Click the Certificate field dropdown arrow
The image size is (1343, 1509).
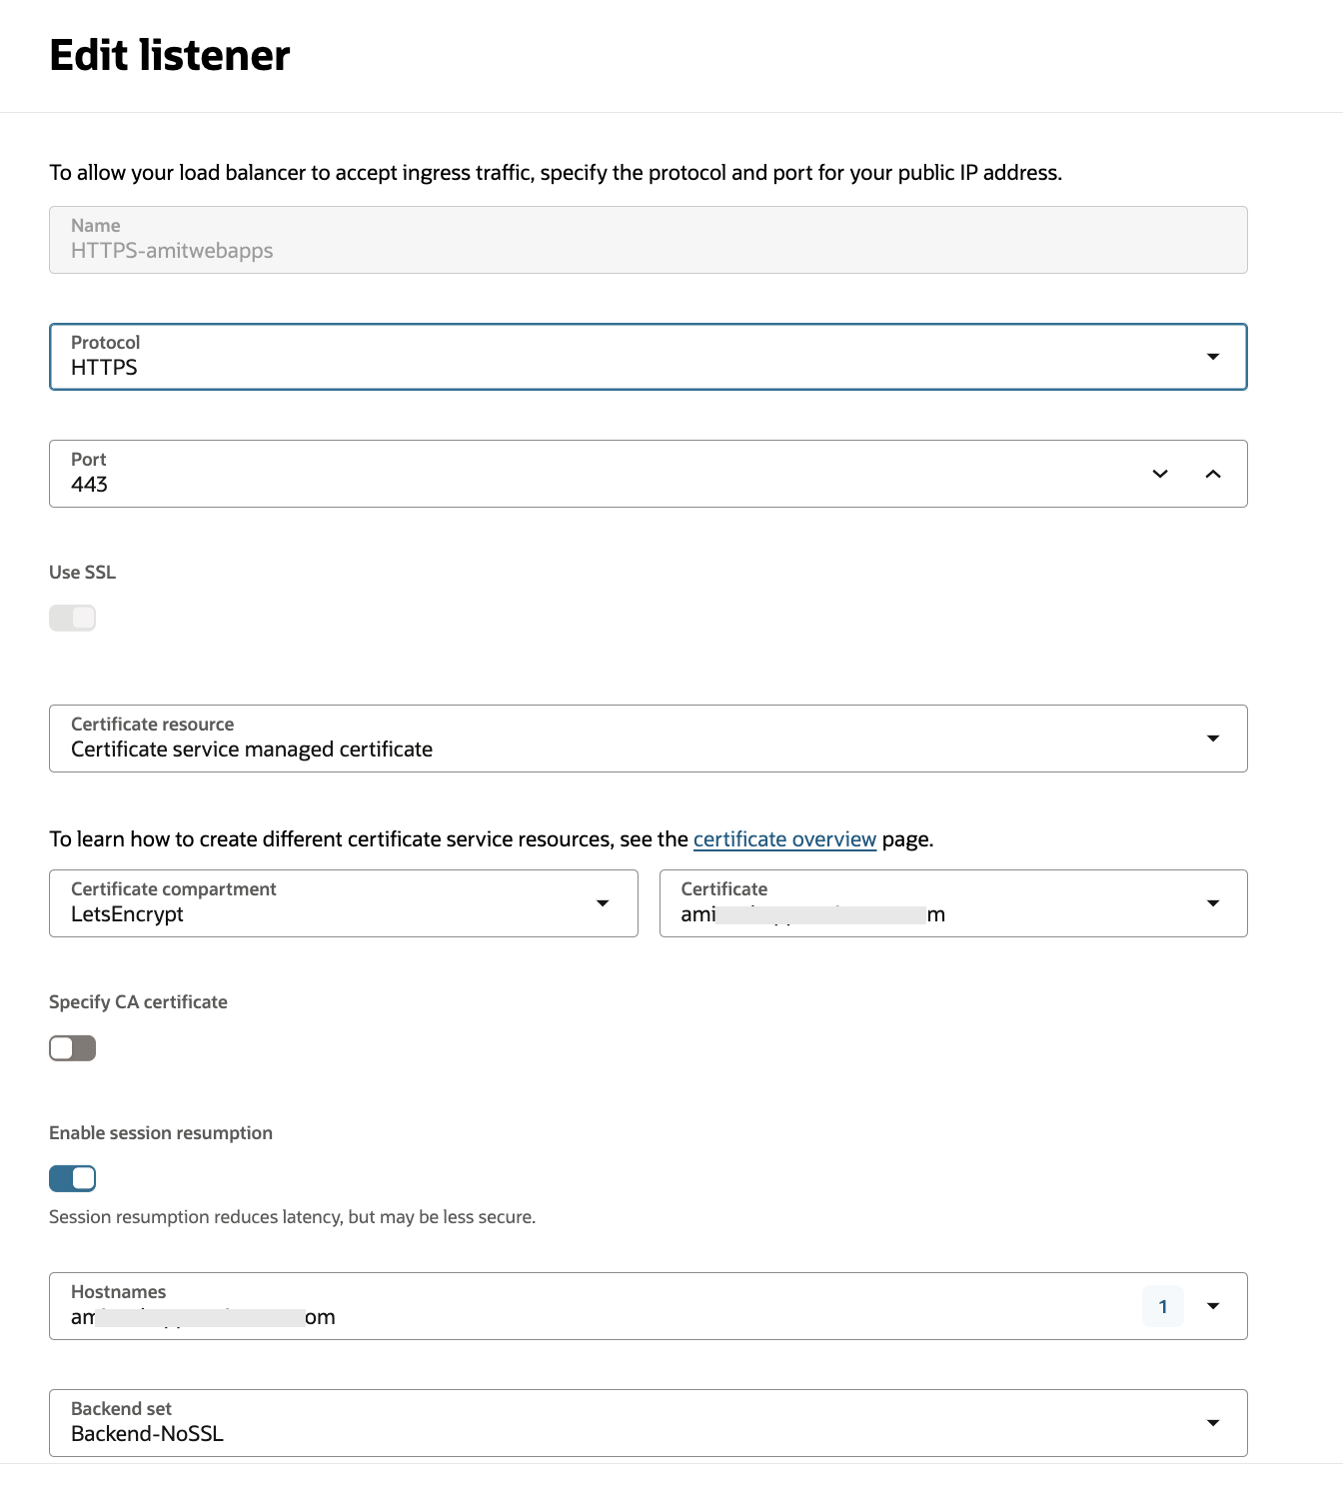1212,903
